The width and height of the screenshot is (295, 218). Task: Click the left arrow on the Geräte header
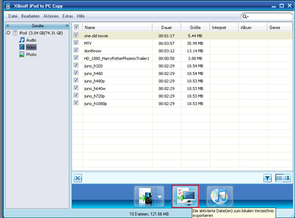[x=8, y=26]
